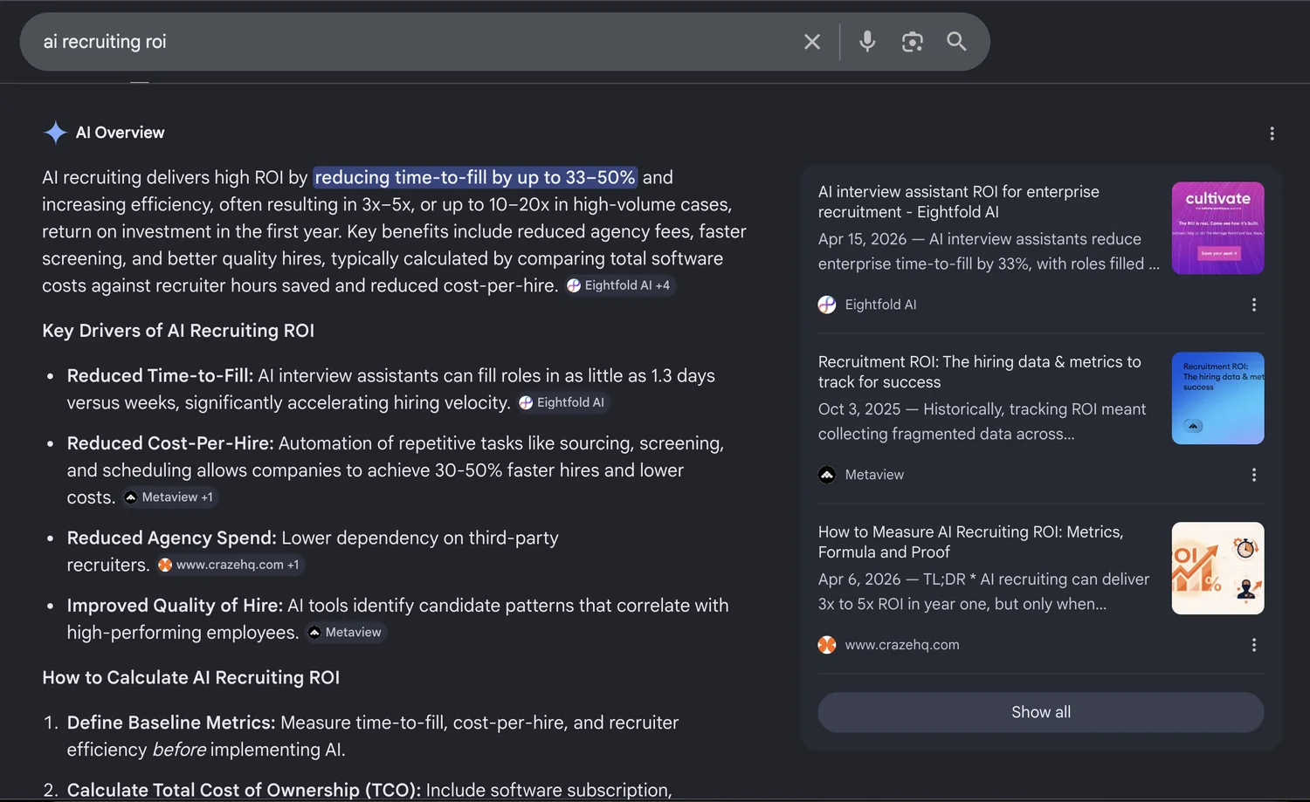
Task: Open Eightfold AI chip under Reduced Time-to-Fill
Action: (562, 402)
